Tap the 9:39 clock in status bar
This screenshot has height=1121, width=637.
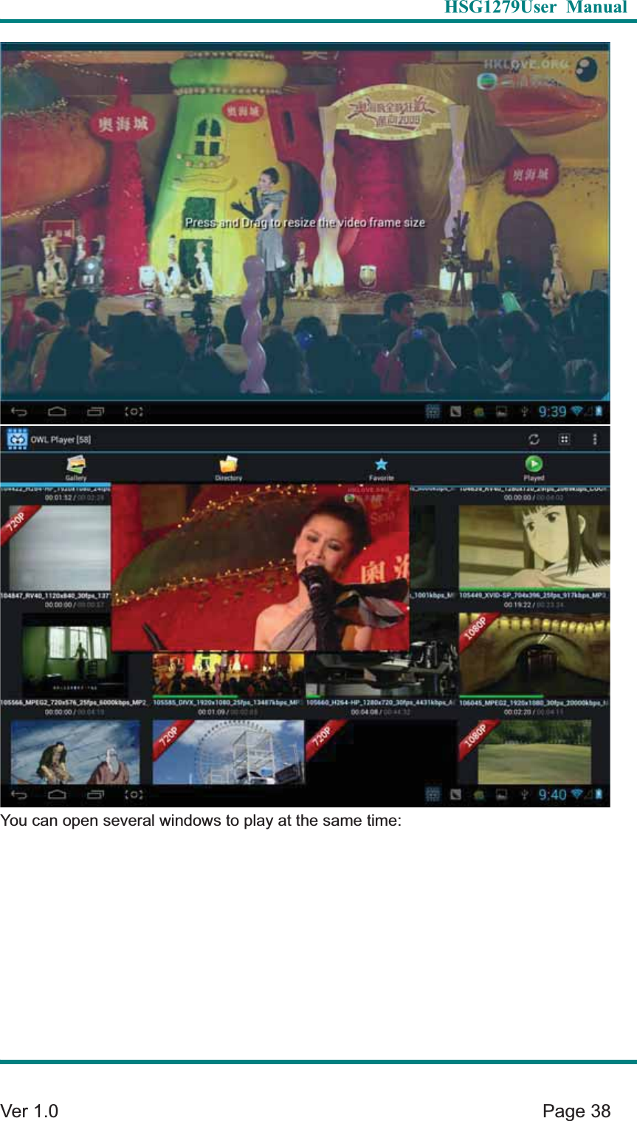551,412
